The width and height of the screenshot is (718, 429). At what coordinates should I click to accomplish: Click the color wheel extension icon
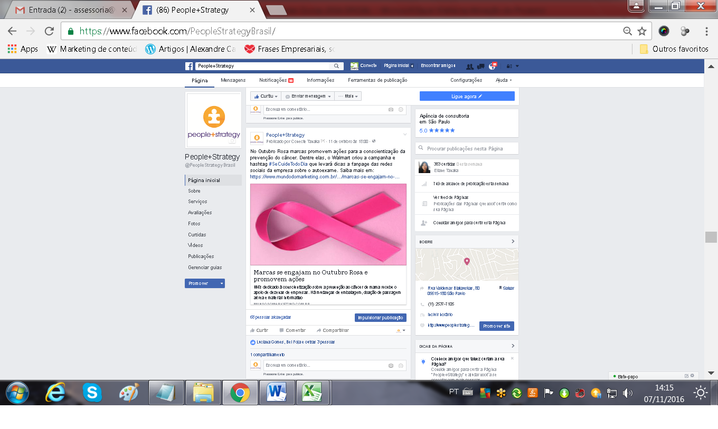(664, 31)
